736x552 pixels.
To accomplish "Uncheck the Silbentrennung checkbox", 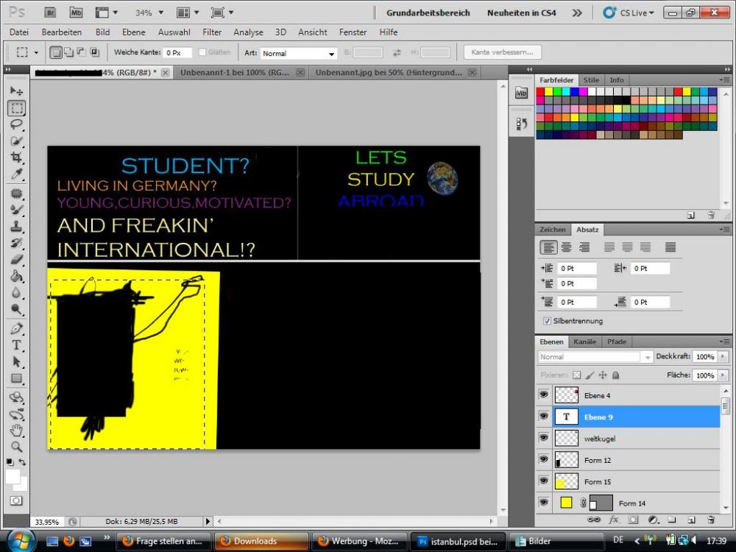I will point(547,322).
